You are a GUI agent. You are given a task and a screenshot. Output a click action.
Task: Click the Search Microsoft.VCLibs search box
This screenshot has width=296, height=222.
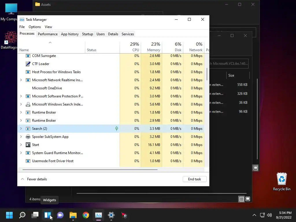(229, 64)
